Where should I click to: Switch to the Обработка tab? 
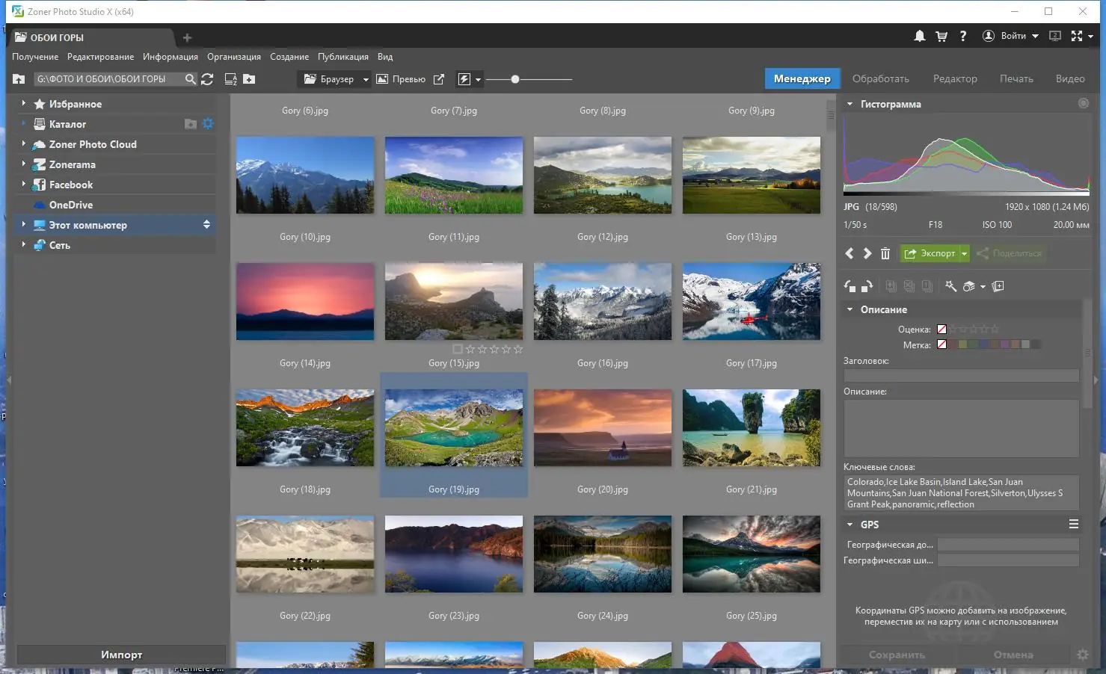tap(881, 78)
